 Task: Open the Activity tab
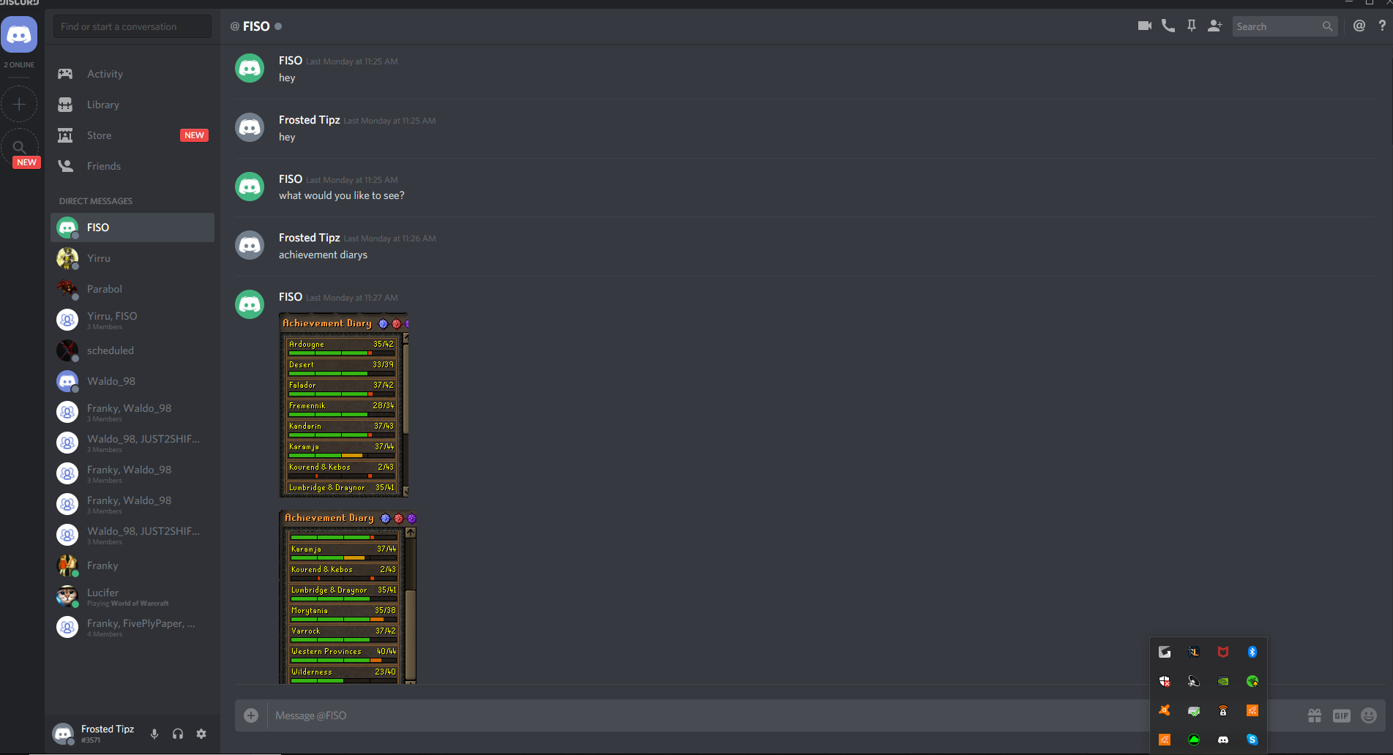(132, 74)
